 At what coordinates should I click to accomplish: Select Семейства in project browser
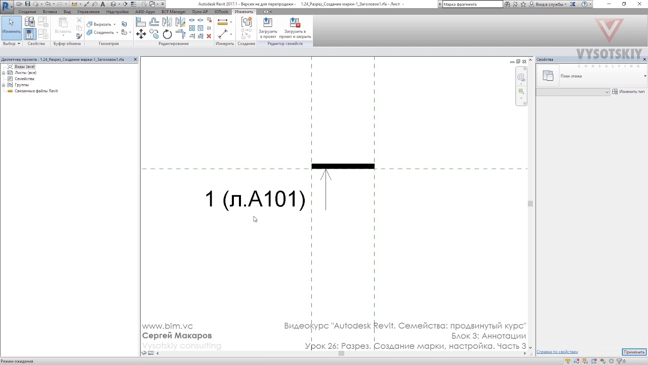24,79
